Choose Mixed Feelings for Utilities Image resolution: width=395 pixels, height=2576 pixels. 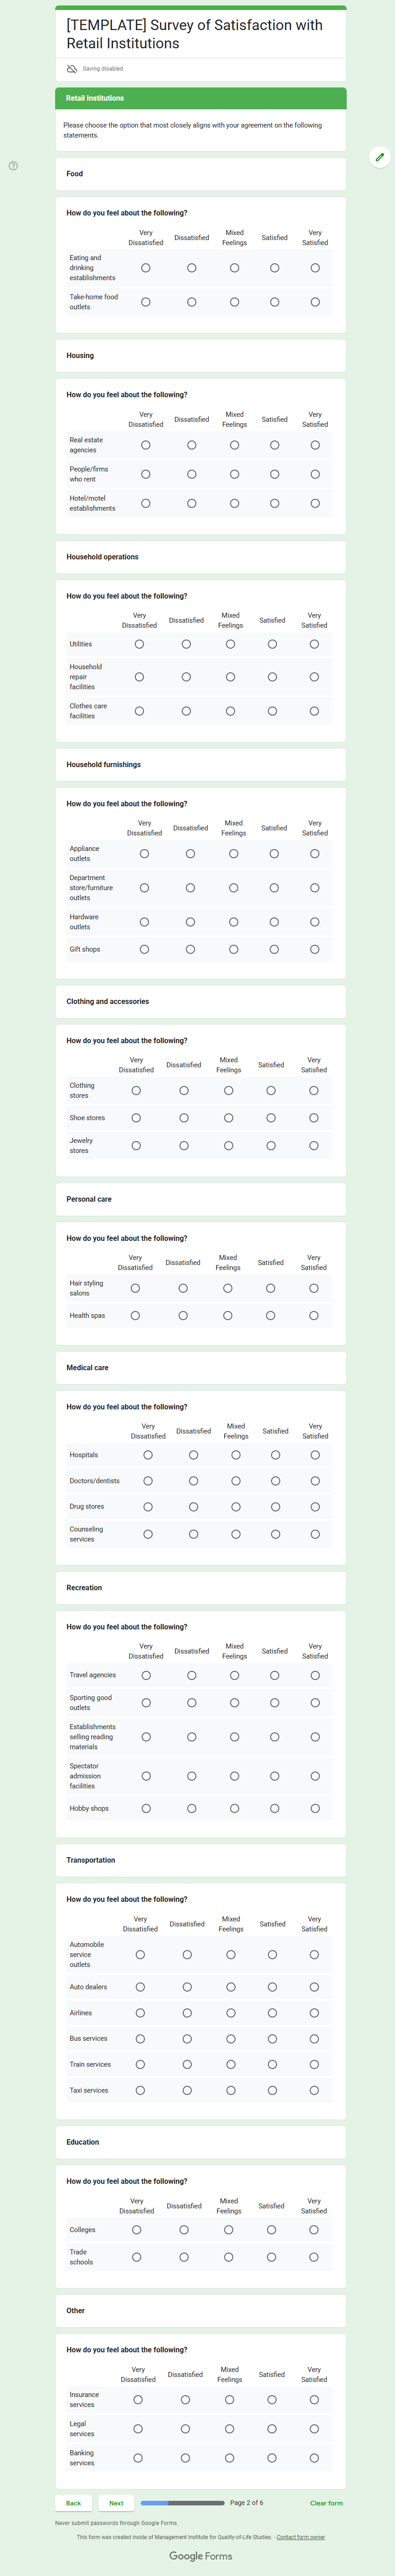pos(230,644)
